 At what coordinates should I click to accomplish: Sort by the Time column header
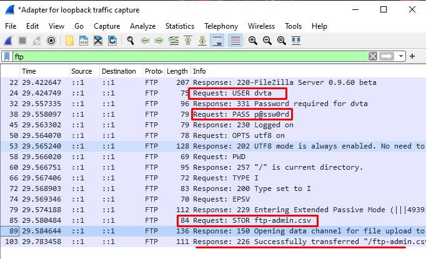[44, 71]
